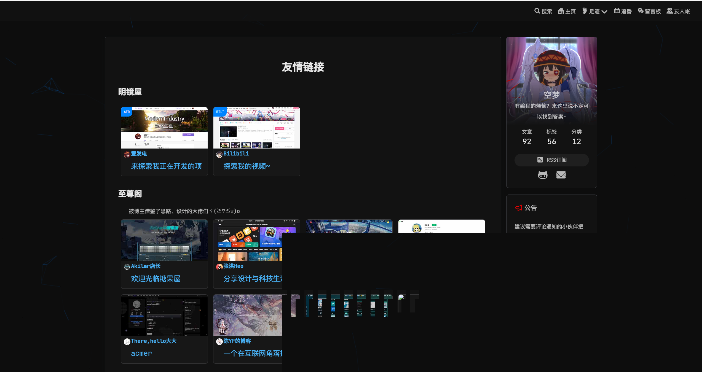Click the text 被博主借鉴了思路、设计的大佬们
The height and width of the screenshot is (372, 702).
coord(168,211)
